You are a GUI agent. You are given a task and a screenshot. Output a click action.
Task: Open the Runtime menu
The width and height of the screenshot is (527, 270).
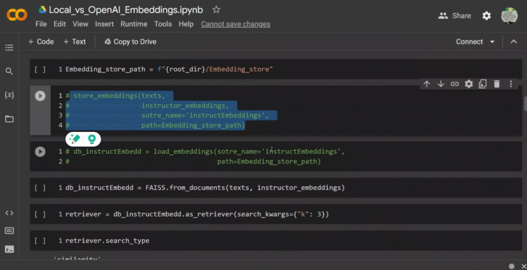pos(134,24)
